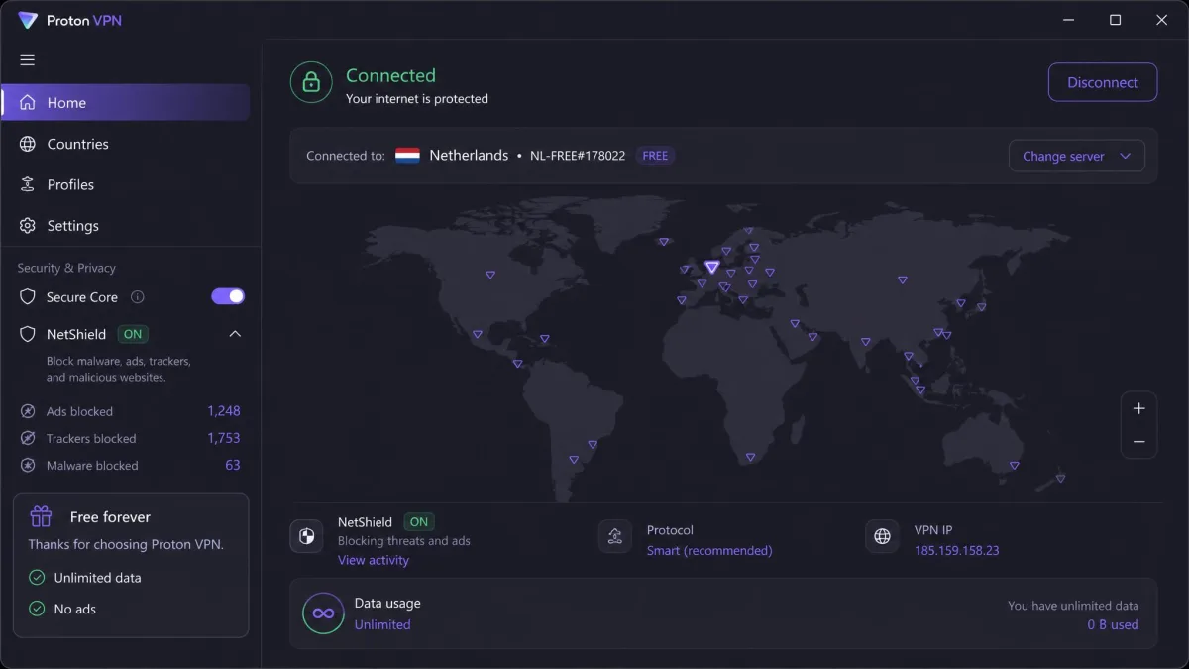Open the Profiles page
1189x669 pixels.
125,184
